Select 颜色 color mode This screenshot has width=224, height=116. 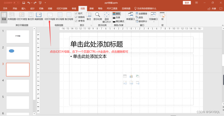point(117,13)
